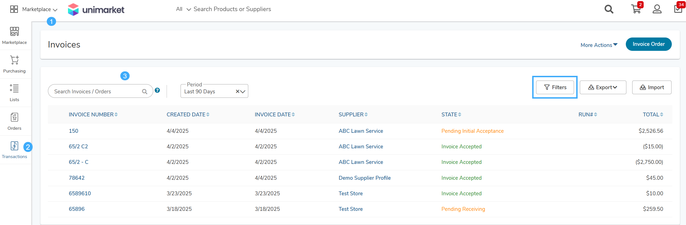The height and width of the screenshot is (225, 686).
Task: Sort by State column
Action: [x=451, y=114]
